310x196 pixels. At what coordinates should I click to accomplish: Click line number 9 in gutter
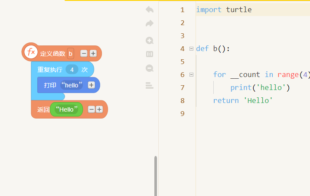(x=182, y=113)
